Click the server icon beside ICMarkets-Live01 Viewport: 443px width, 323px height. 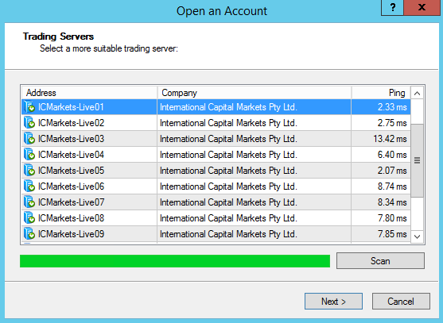(x=29, y=107)
